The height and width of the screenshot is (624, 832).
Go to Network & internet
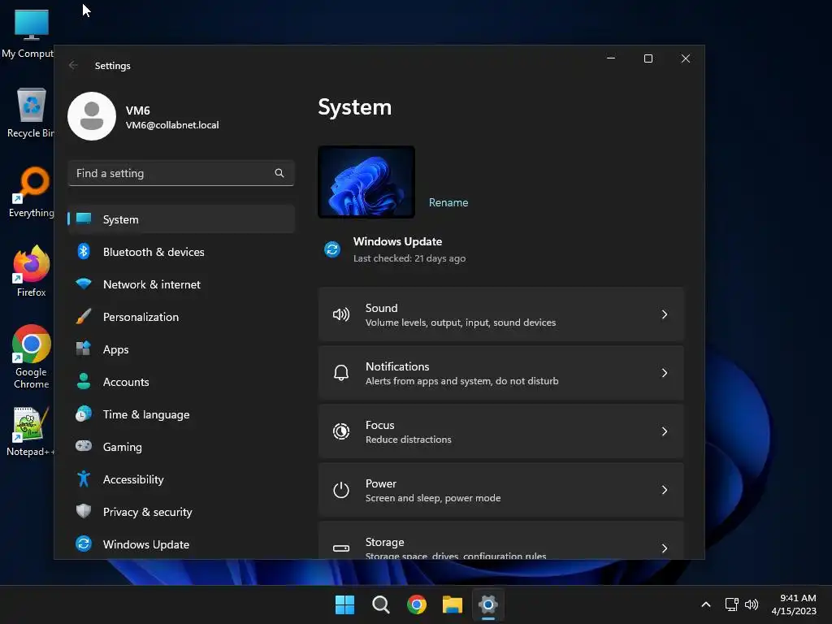181,284
